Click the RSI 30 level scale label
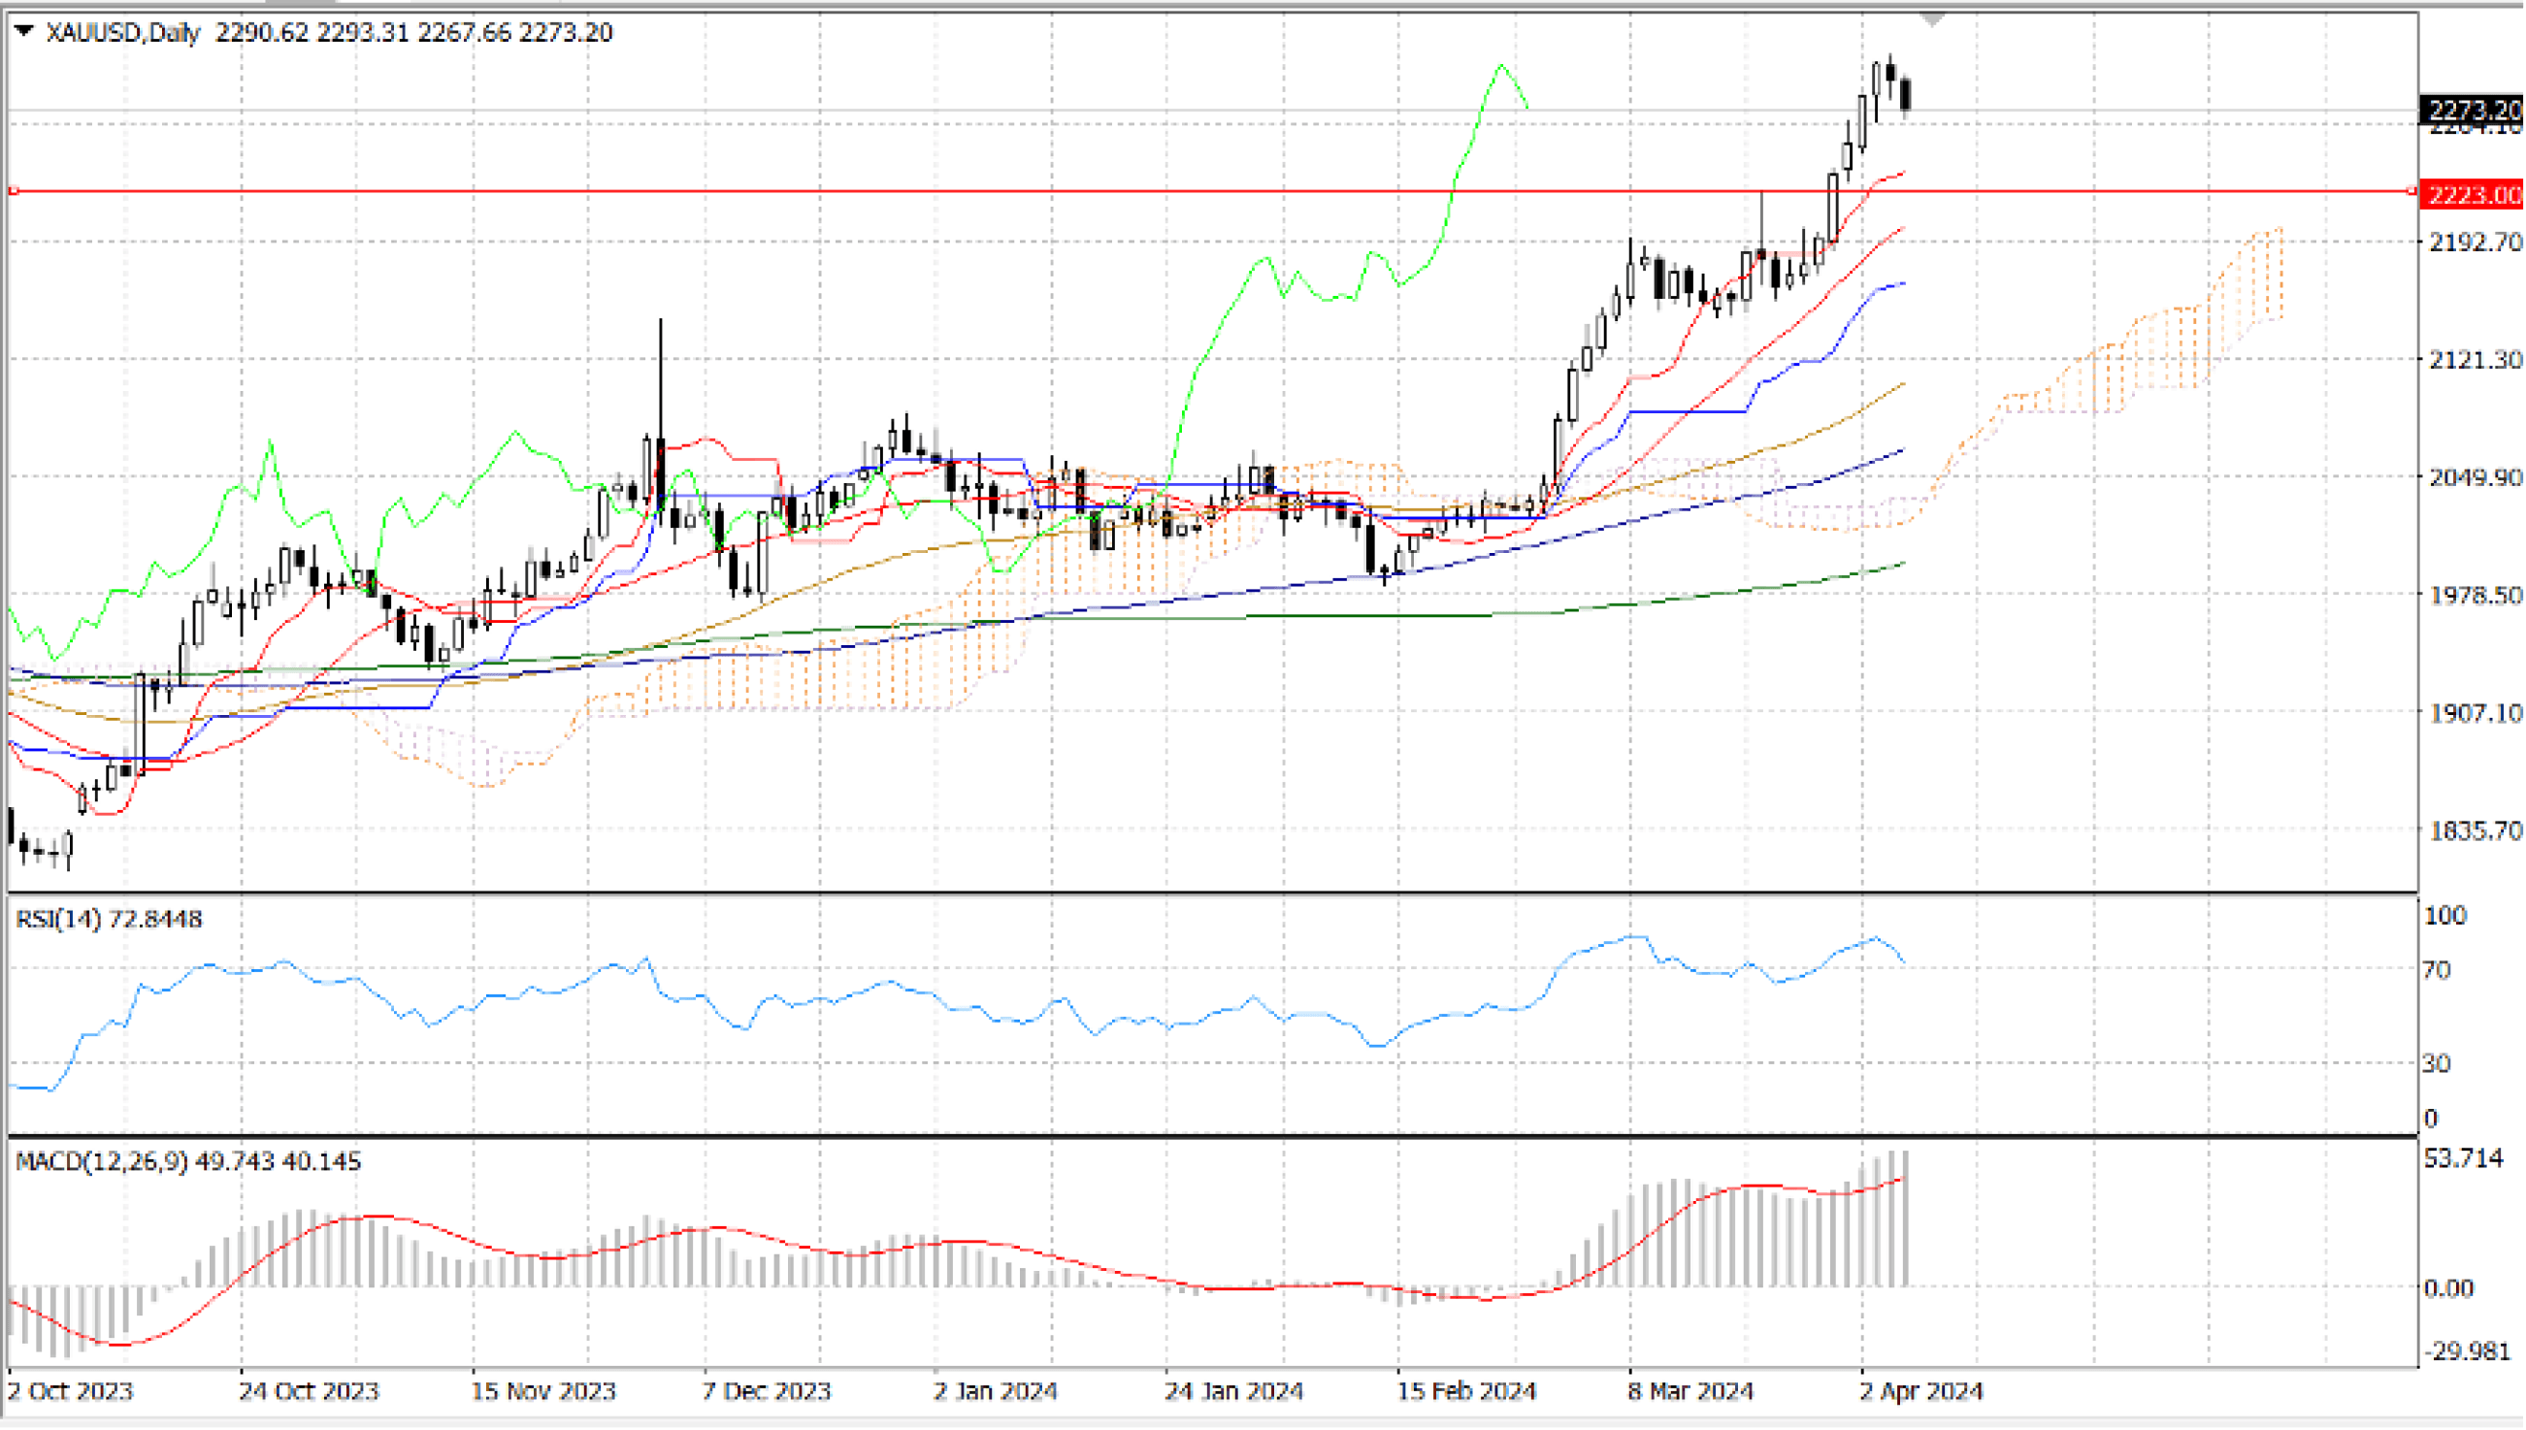 (x=2437, y=1063)
